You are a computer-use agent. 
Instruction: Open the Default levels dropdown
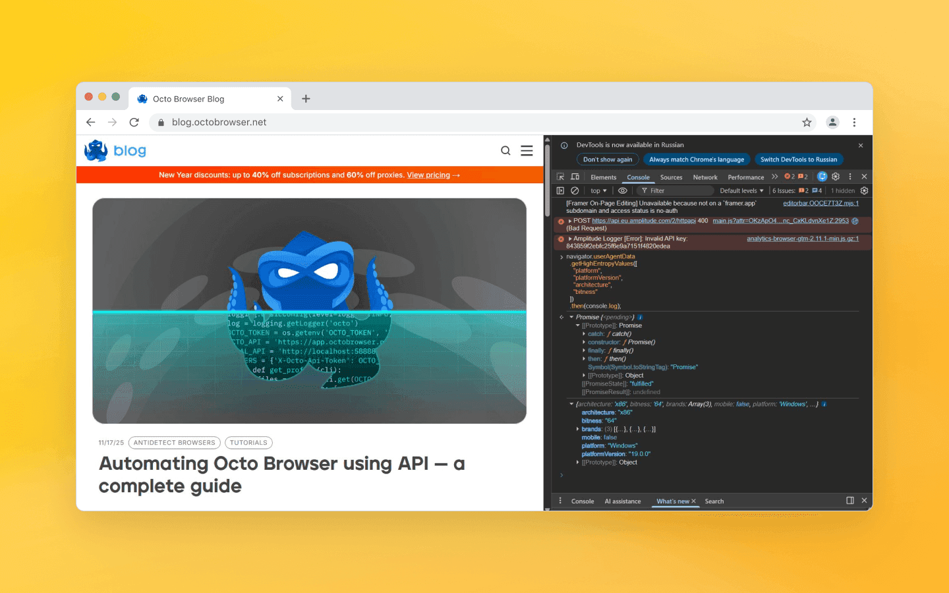(x=741, y=190)
